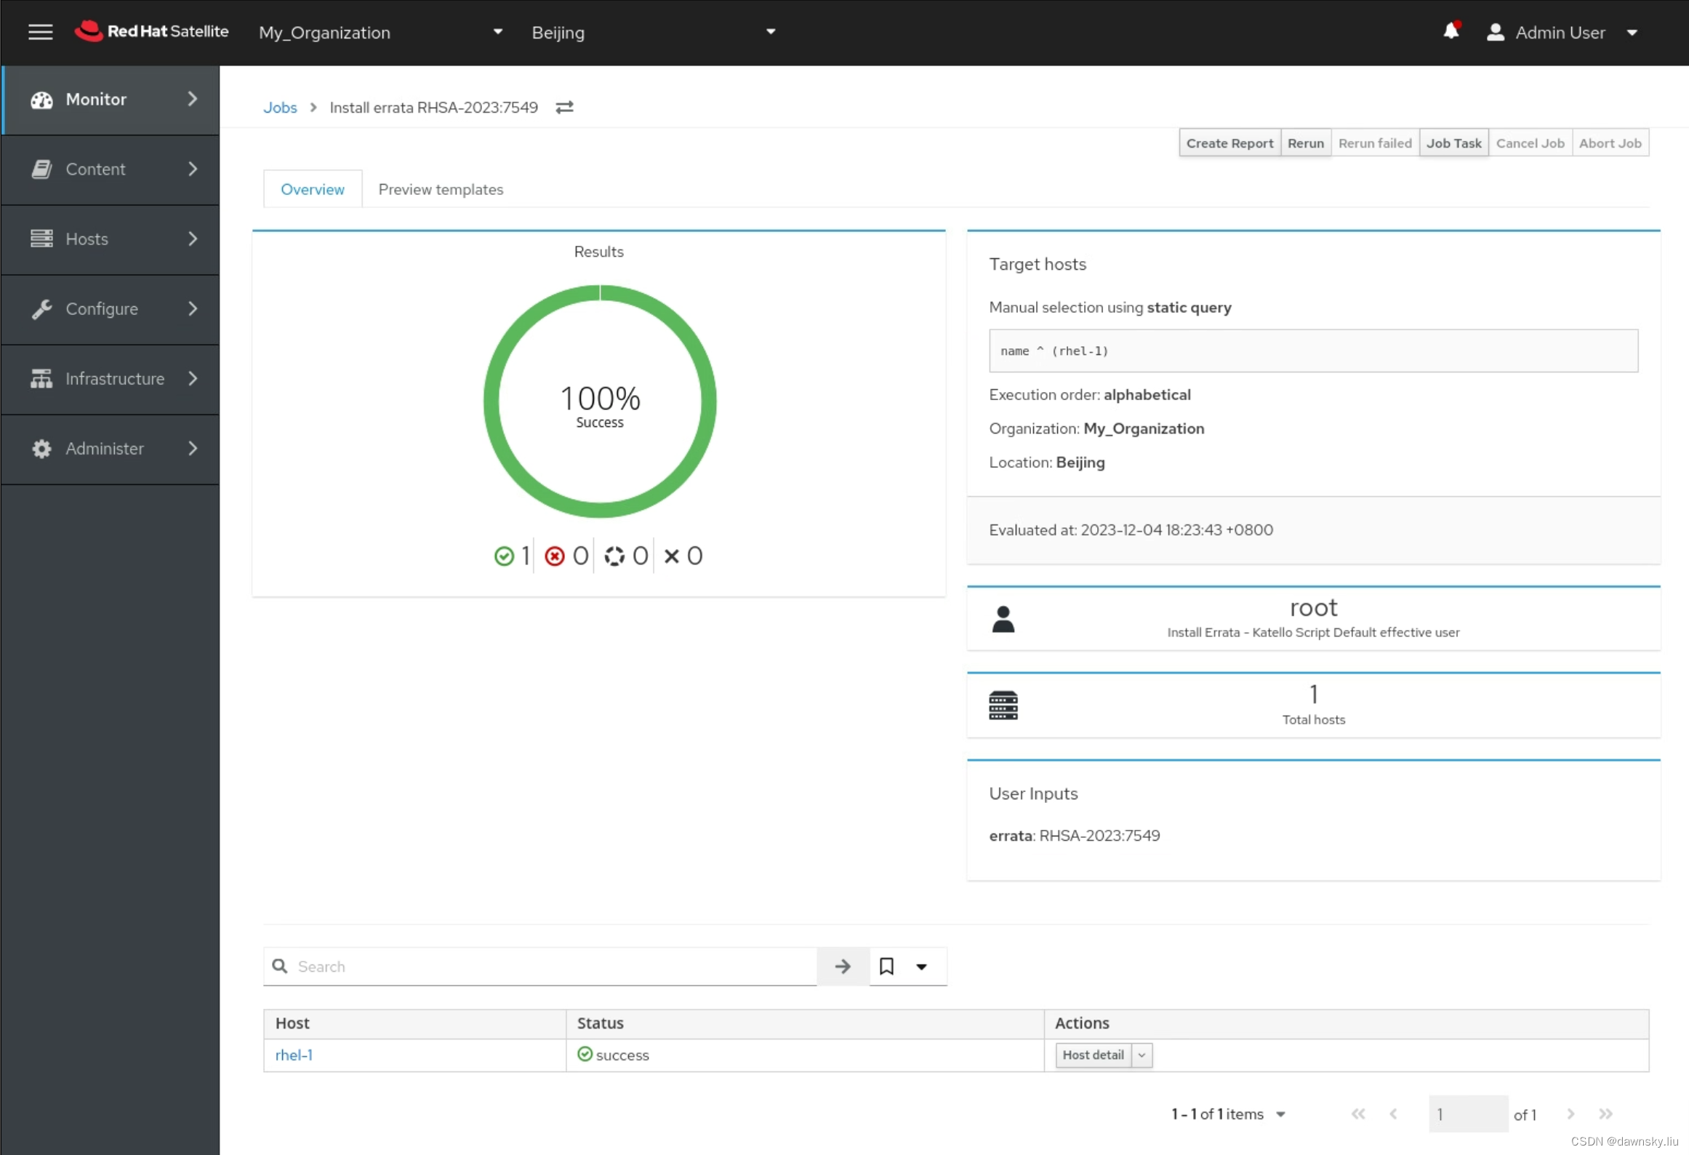Image resolution: width=1689 pixels, height=1155 pixels.
Task: Click the success rate donut chart
Action: click(x=598, y=399)
